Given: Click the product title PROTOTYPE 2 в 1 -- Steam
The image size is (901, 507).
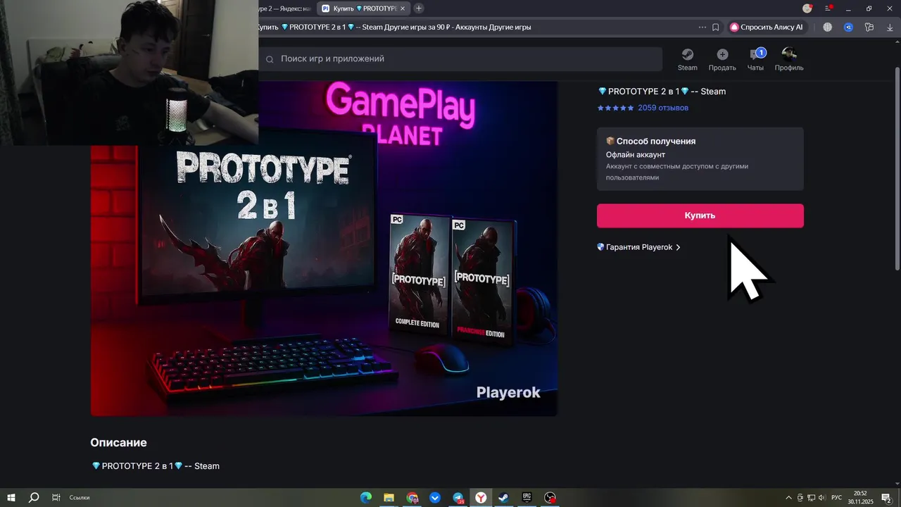Looking at the screenshot, I should tap(662, 92).
